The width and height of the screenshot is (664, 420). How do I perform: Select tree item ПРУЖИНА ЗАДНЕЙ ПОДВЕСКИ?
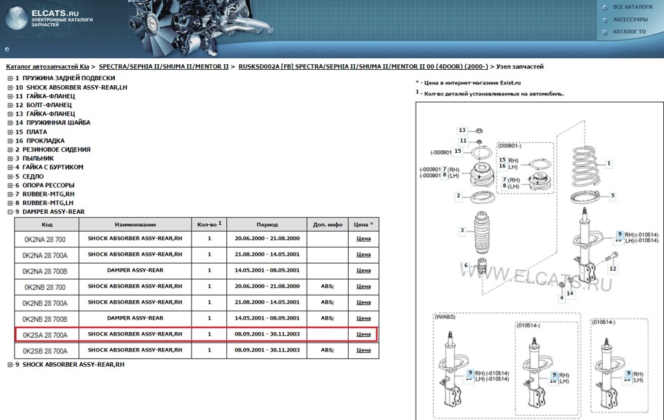coord(68,78)
